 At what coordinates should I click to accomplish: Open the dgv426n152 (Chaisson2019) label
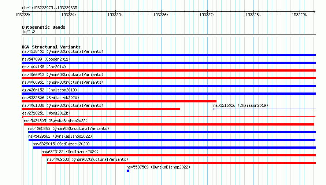pos(49,90)
